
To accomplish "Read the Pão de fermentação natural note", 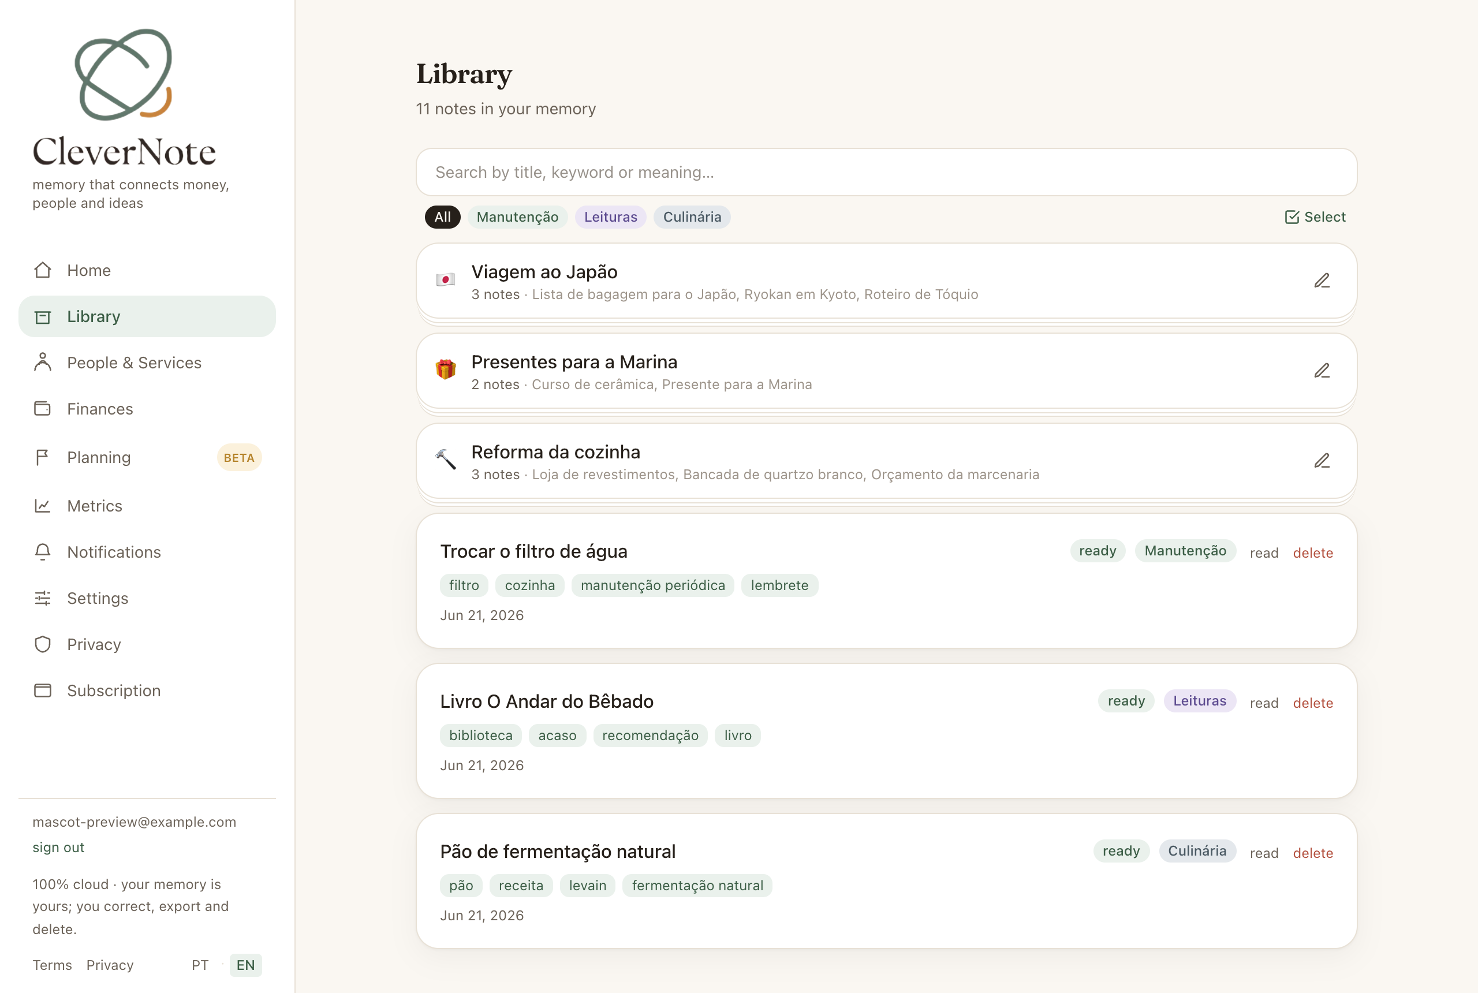I will (1264, 853).
